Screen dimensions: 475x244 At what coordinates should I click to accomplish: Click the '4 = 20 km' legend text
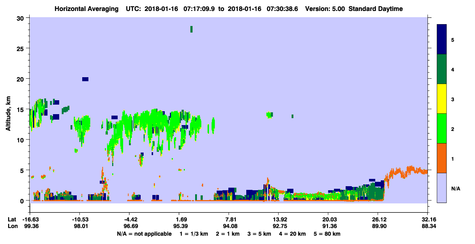293,234
